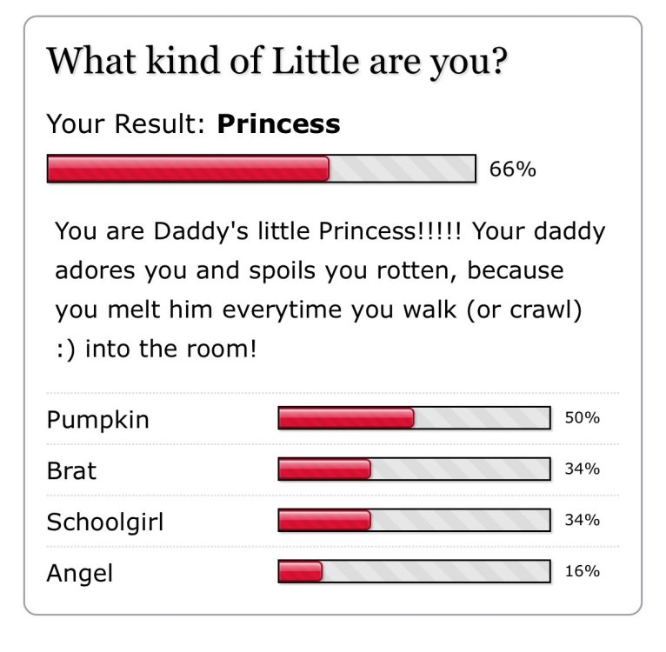
Task: Click the Schoolgirl 34% progress bar
Action: click(x=414, y=520)
